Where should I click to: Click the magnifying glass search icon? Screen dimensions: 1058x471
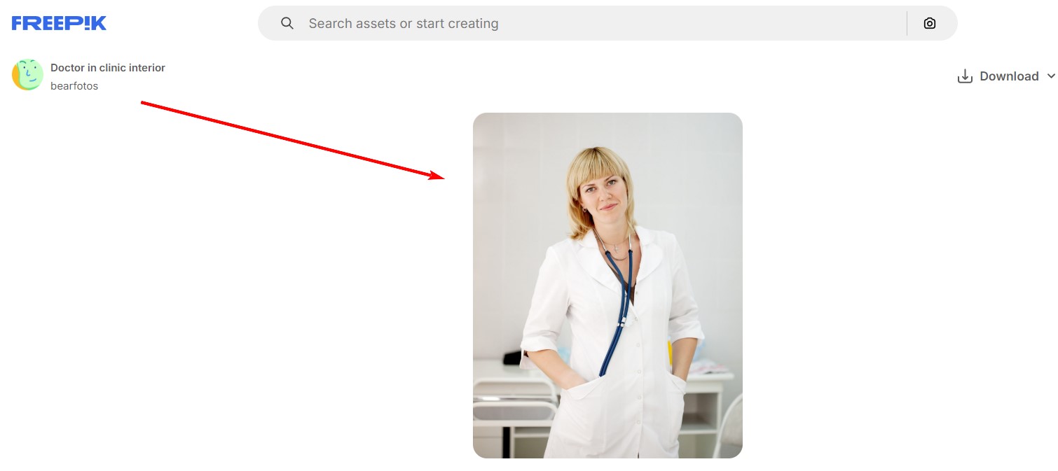coord(287,23)
